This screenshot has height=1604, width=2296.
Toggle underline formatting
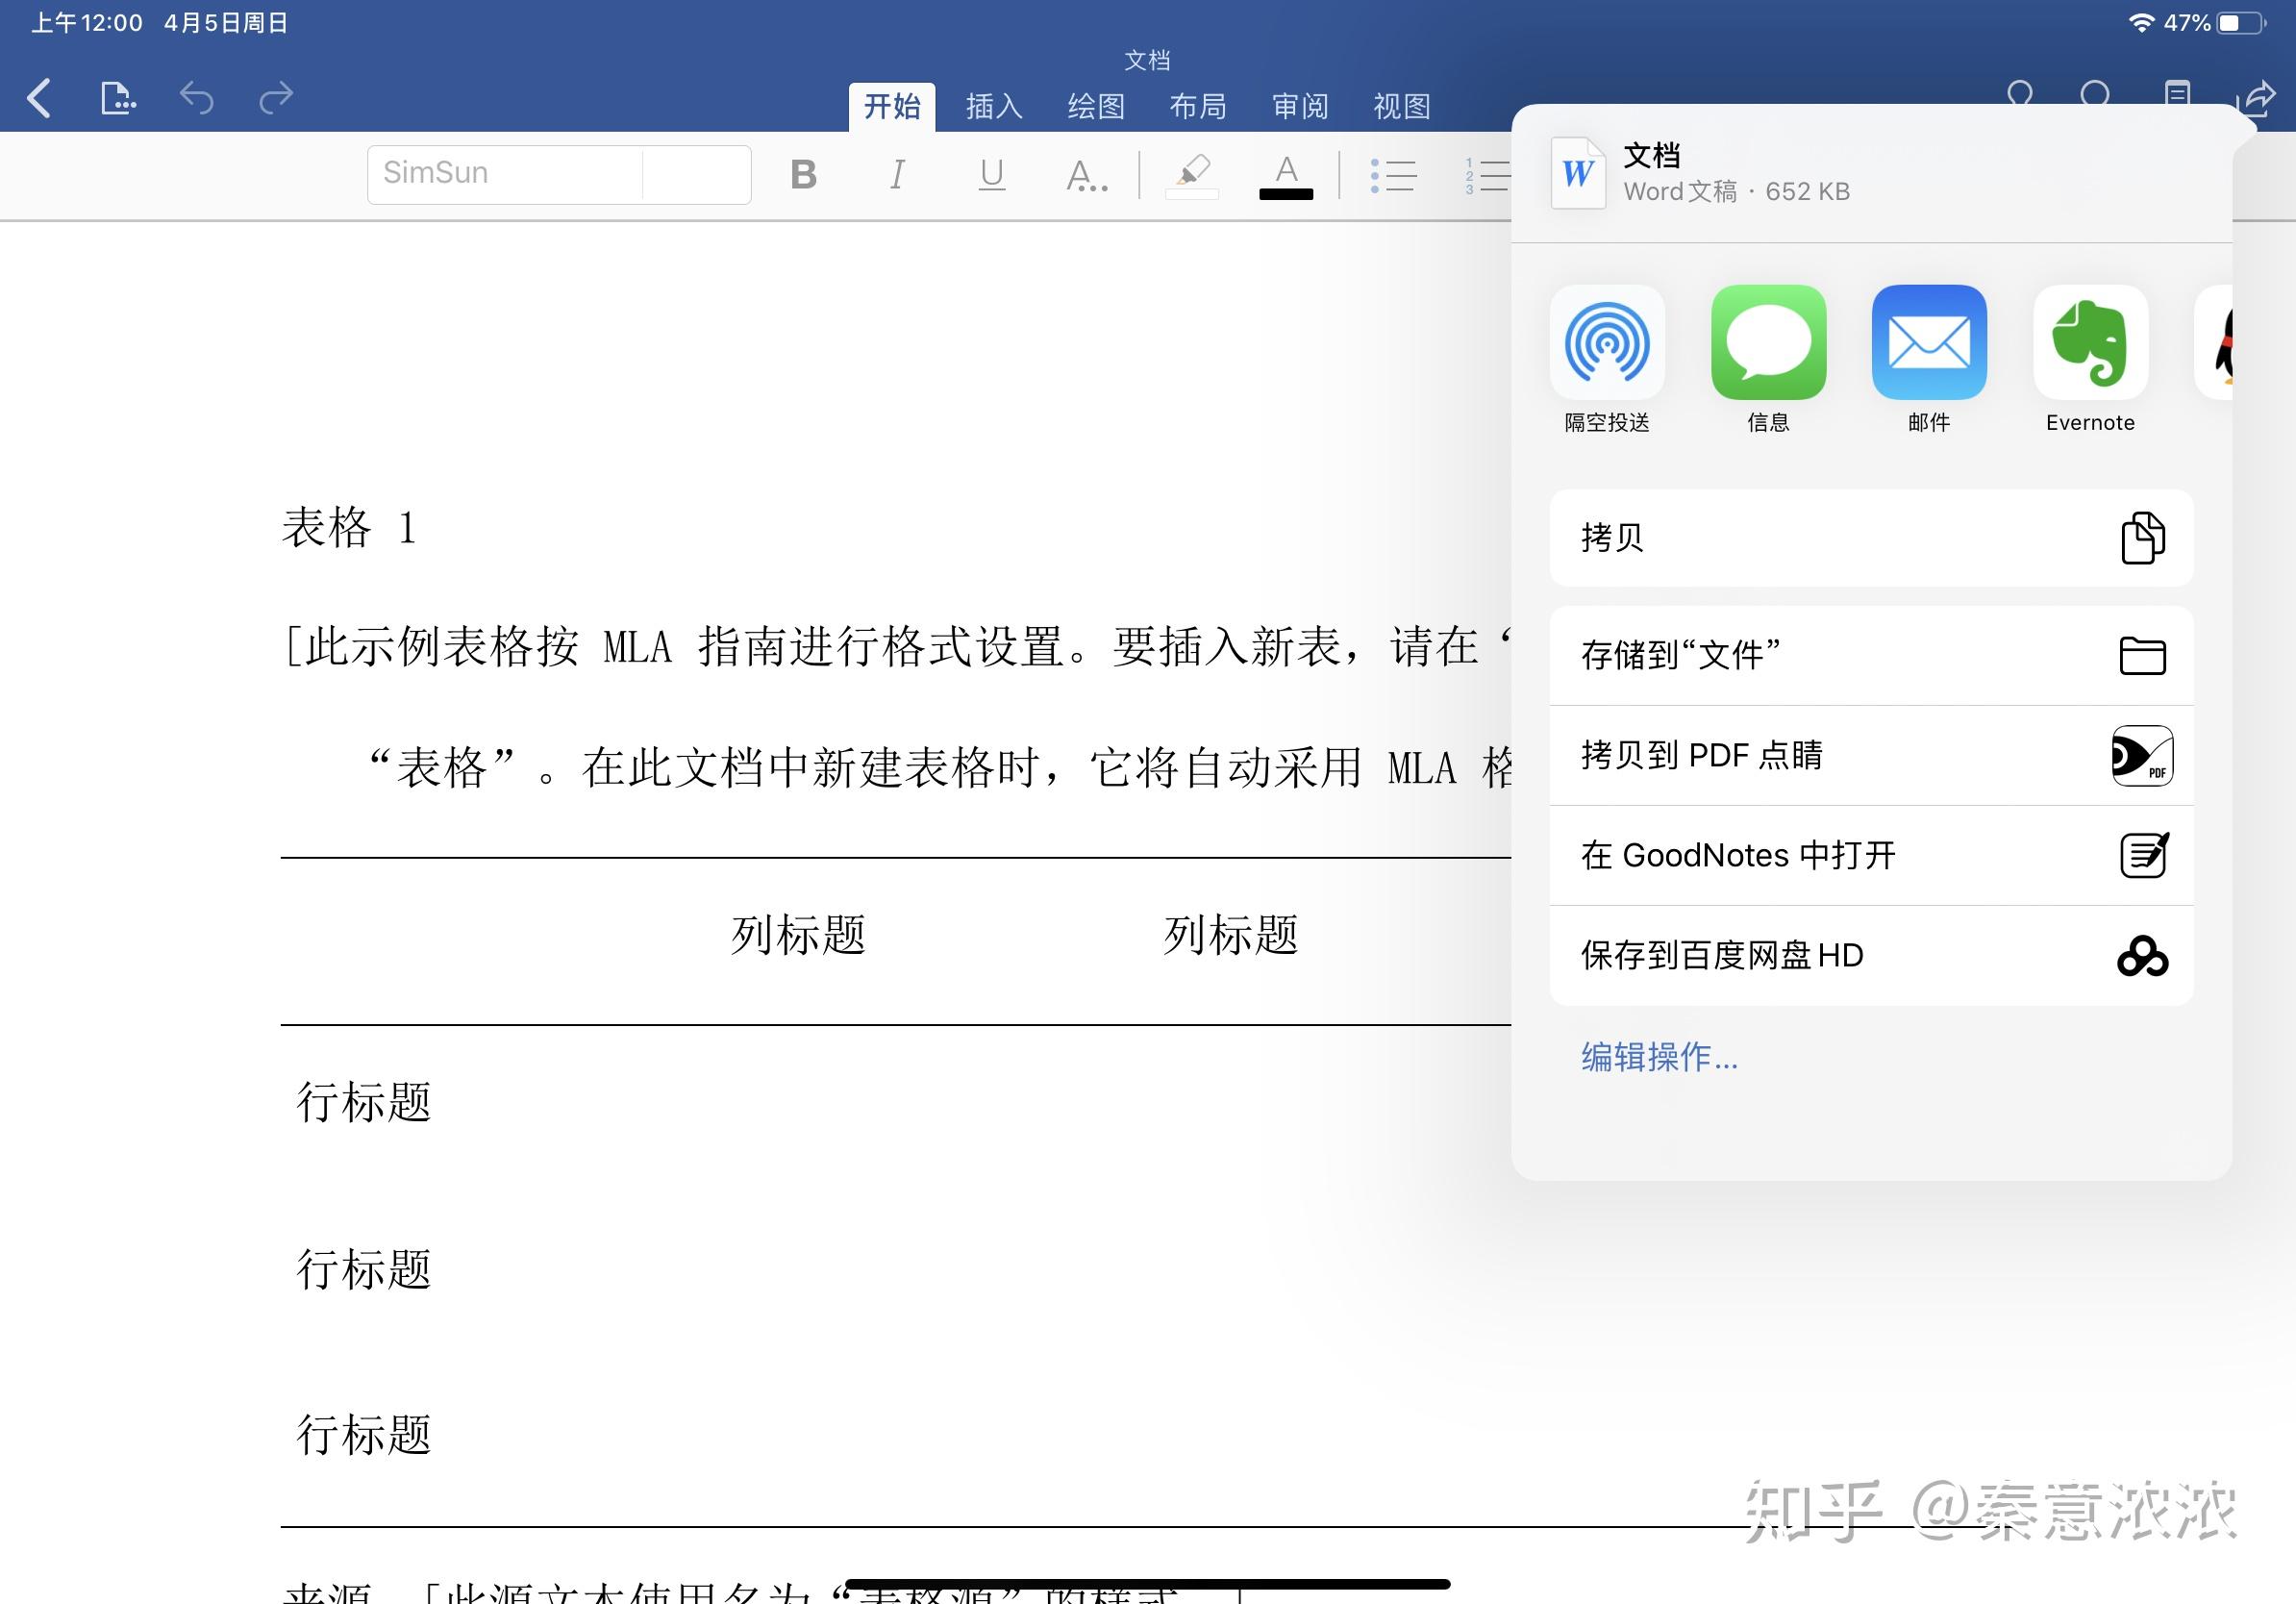coord(991,175)
